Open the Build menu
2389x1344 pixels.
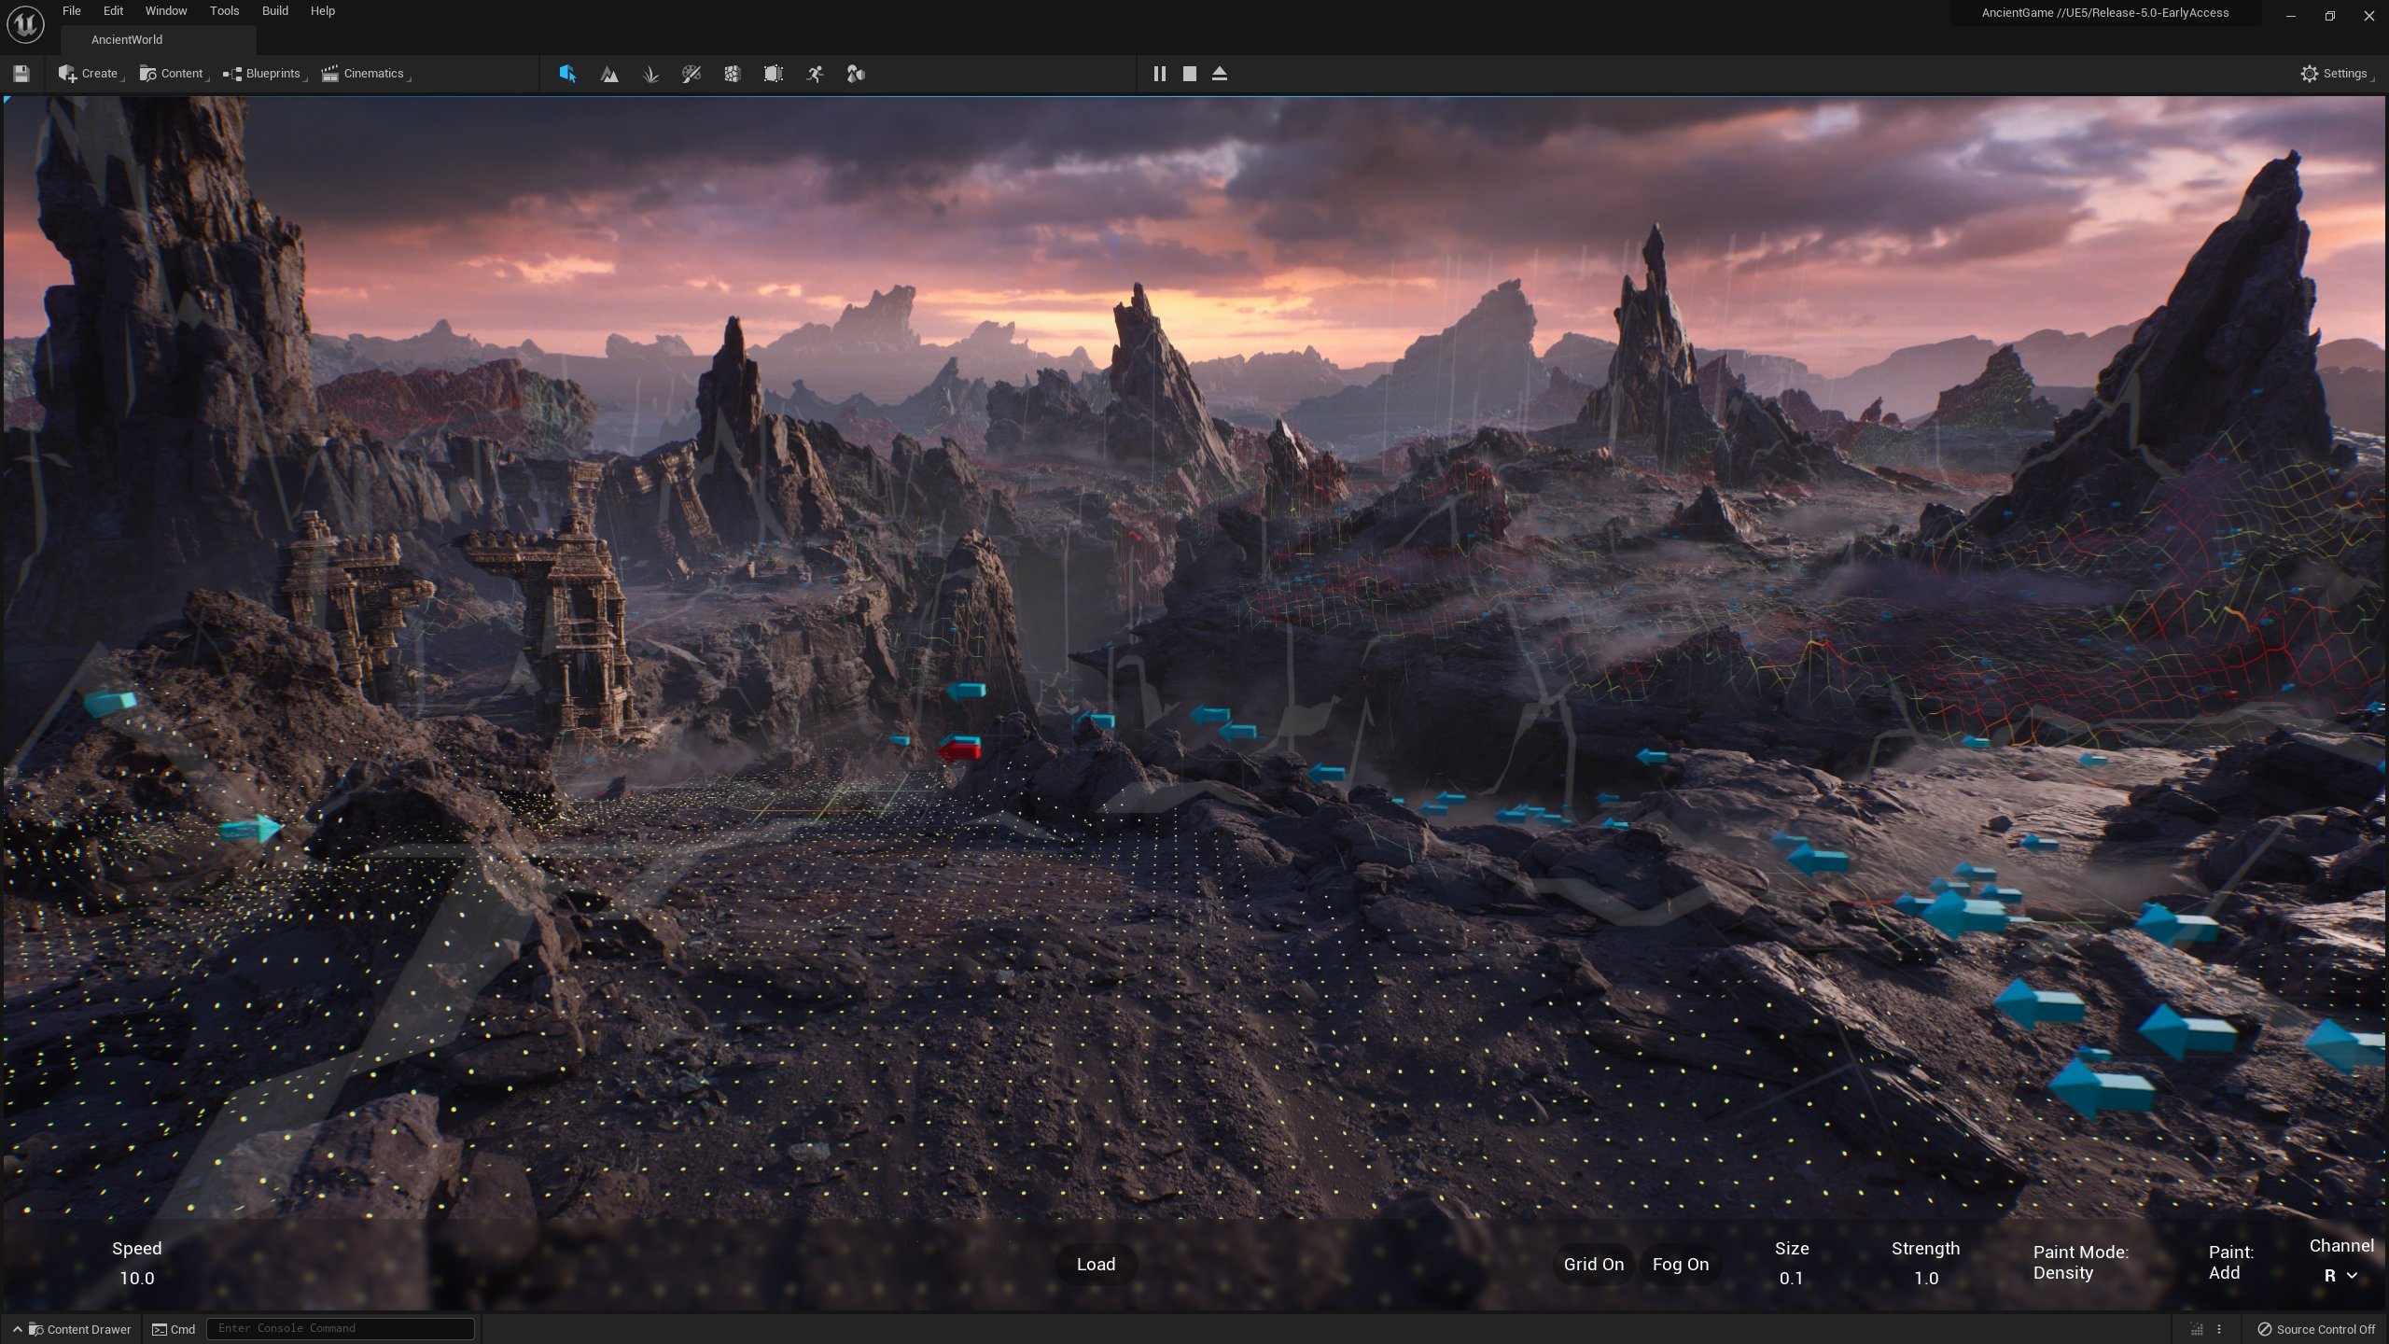click(x=273, y=10)
